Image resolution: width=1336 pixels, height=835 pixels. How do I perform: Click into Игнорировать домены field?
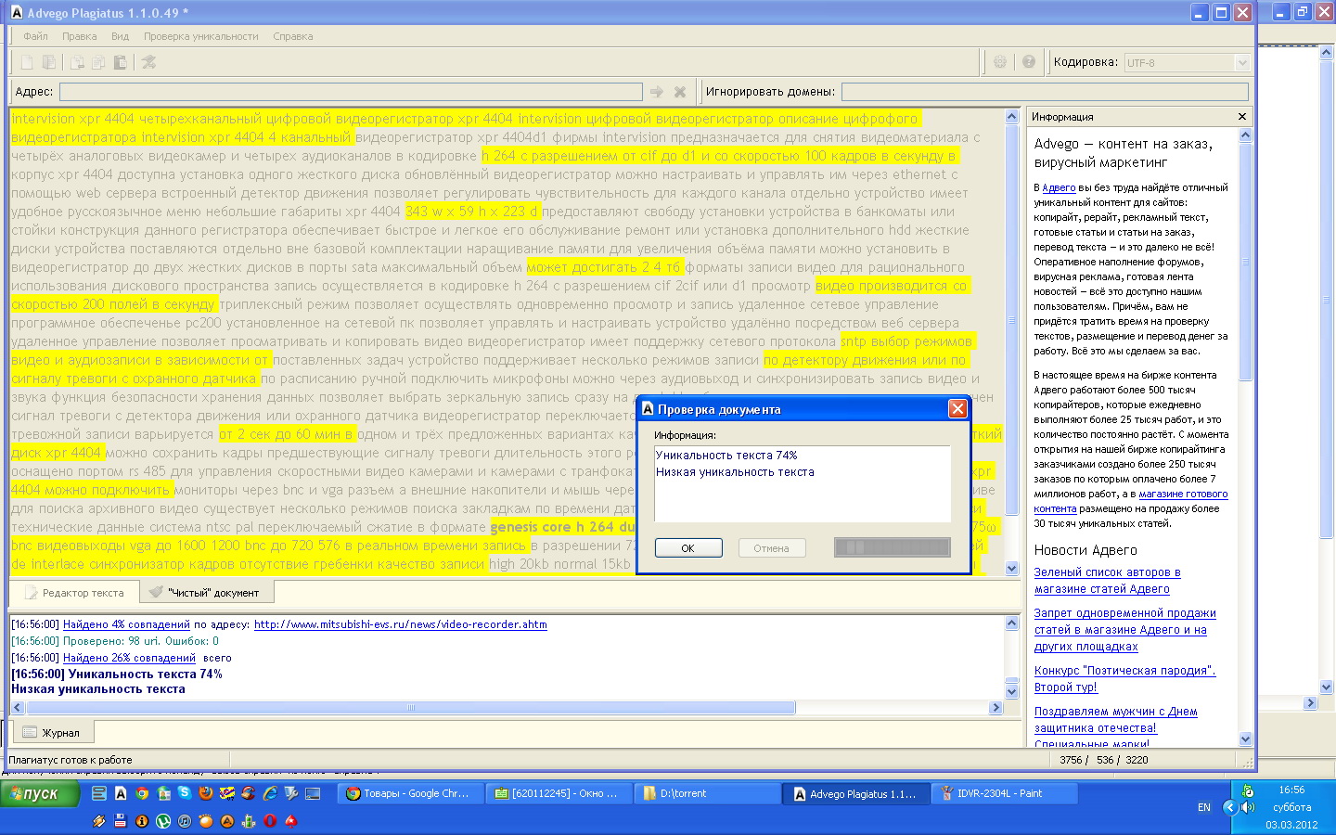pyautogui.click(x=1045, y=92)
